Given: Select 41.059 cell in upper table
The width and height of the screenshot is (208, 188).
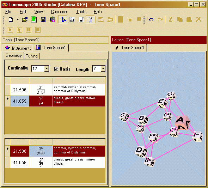Looking at the screenshot, I should 20,101.
